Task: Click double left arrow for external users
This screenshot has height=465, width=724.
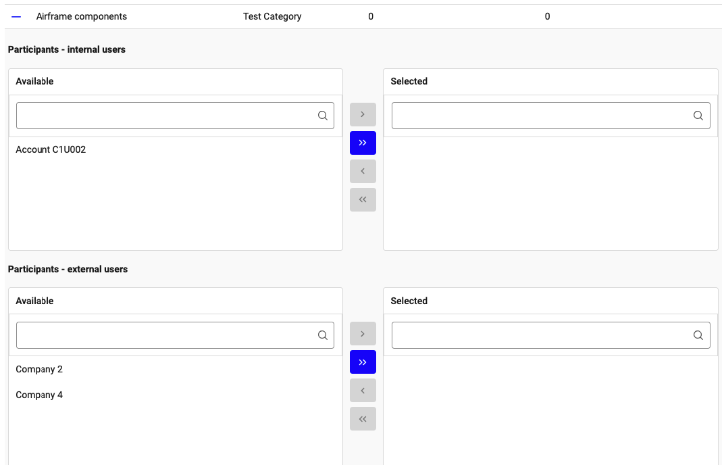Action: [x=363, y=419]
